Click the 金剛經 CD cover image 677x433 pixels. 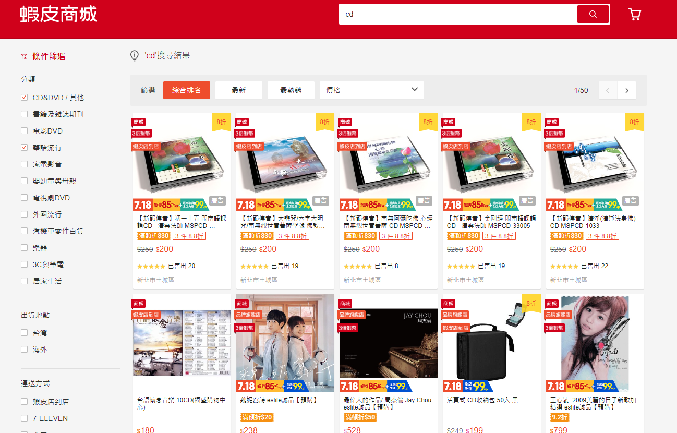(x=492, y=162)
